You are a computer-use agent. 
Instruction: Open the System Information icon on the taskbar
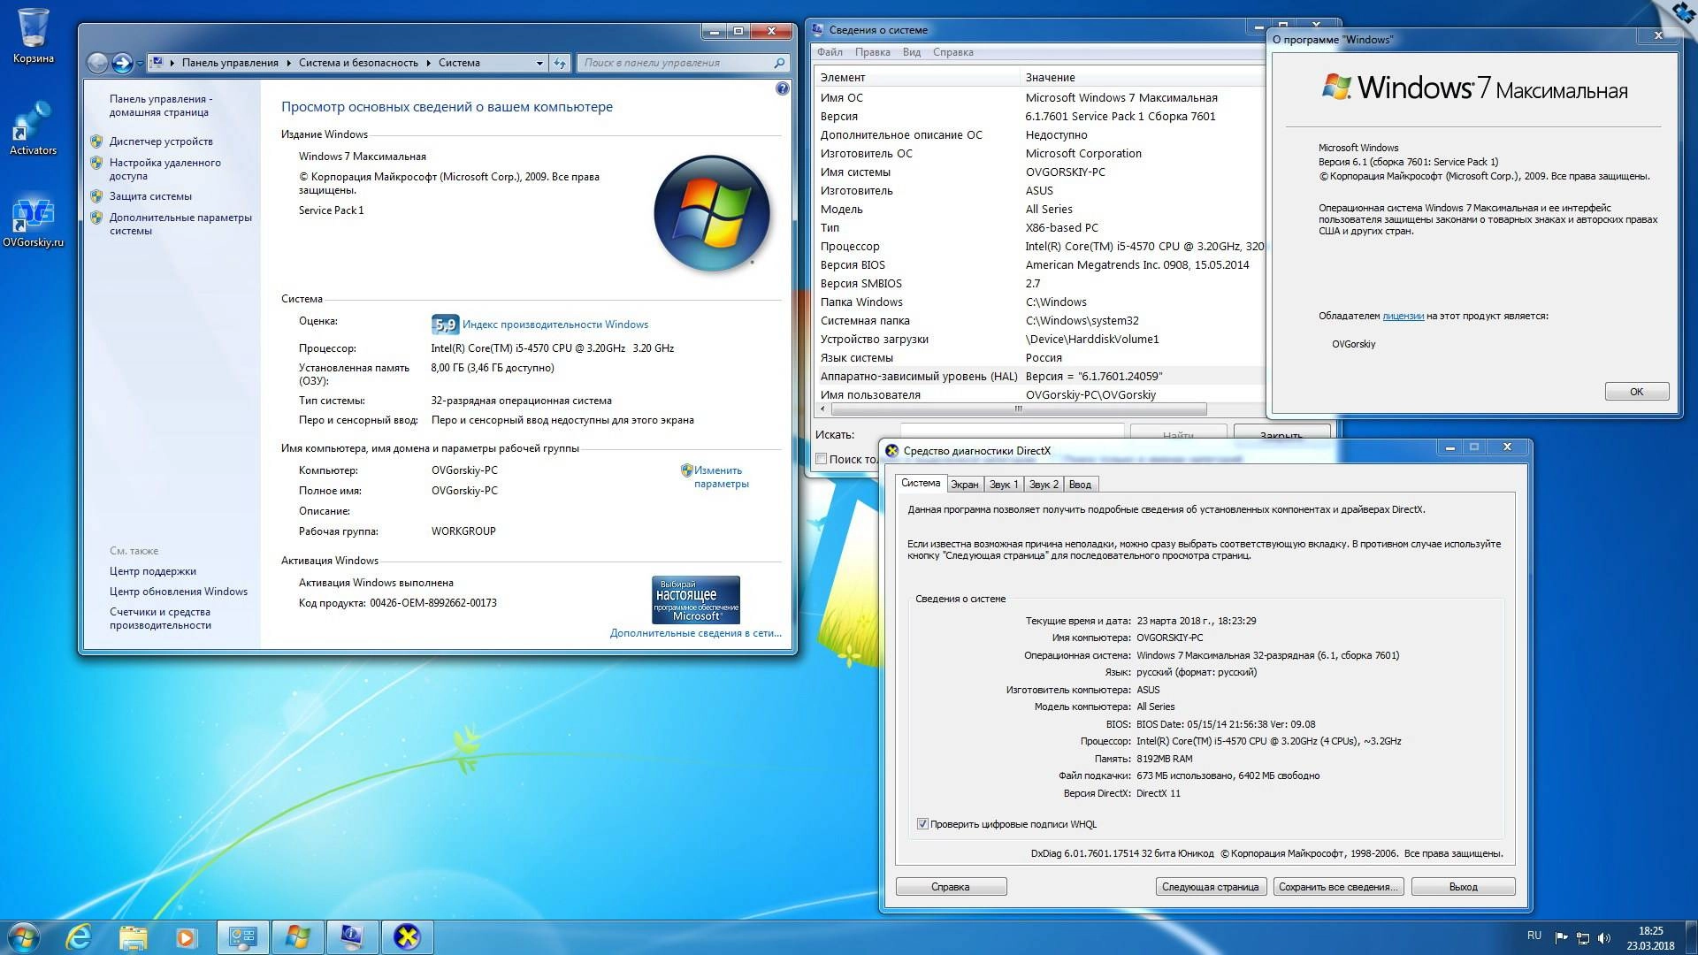(353, 936)
